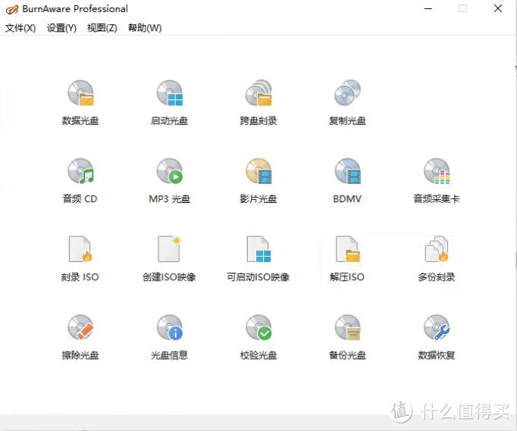The image size is (517, 431).
Task: Launch the BDMV disc tool
Action: tap(347, 180)
